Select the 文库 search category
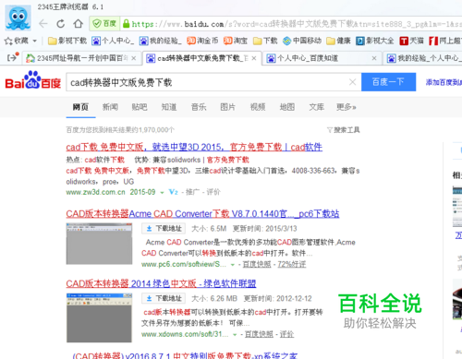462x359 pixels. [317, 107]
